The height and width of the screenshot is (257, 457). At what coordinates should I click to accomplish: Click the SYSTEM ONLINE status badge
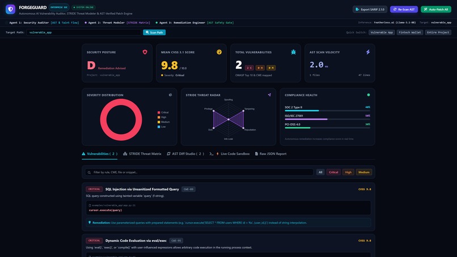(84, 7)
